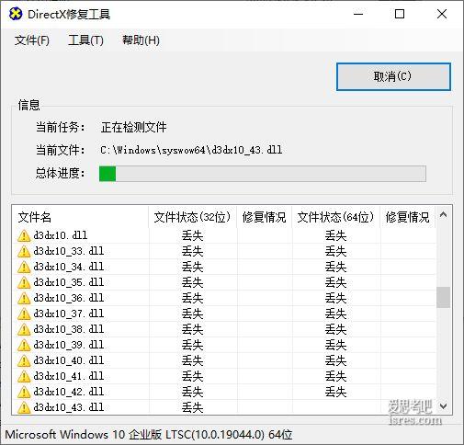Click warning icon beside d3dx10_41.dll

[24, 376]
